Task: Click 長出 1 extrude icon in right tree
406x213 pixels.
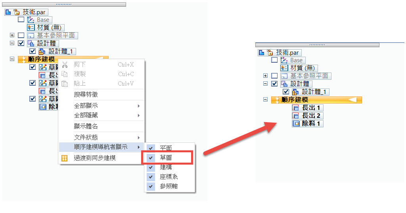Action: (296, 108)
